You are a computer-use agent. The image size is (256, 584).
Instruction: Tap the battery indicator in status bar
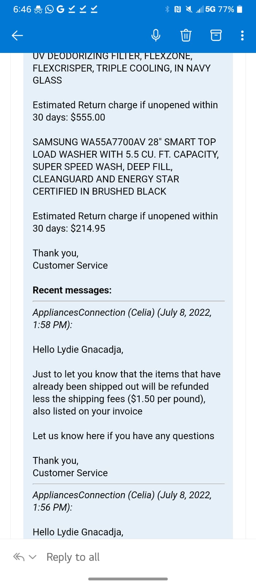click(x=240, y=9)
